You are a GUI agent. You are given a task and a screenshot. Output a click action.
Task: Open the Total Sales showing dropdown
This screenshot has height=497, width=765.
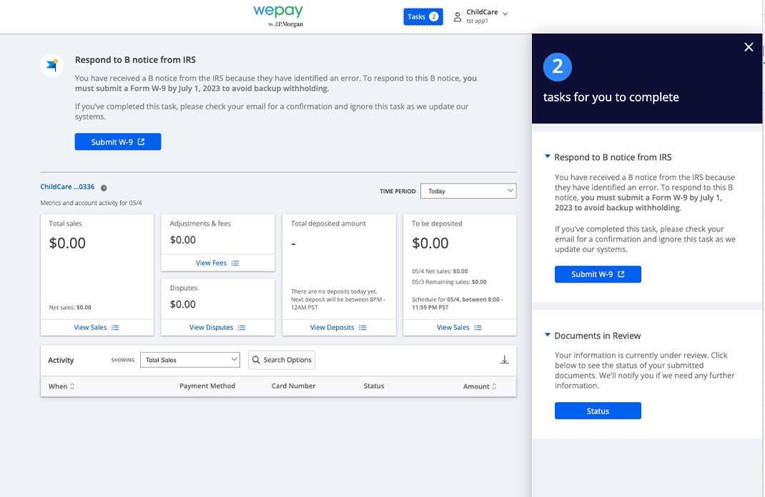189,360
